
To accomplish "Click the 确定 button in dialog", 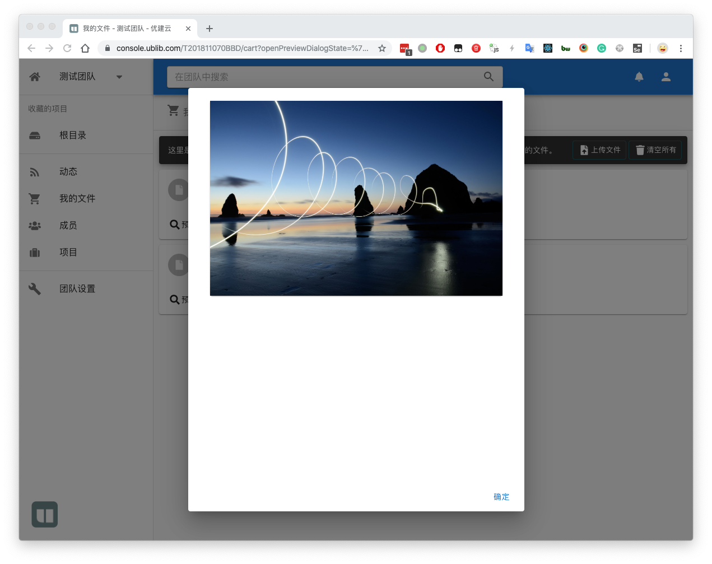I will pos(501,497).
